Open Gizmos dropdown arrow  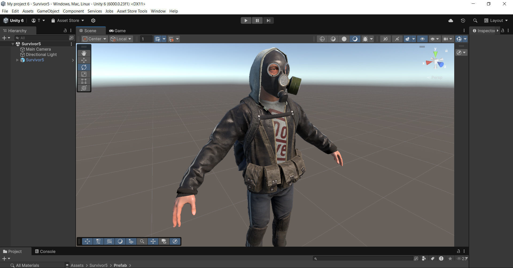(x=465, y=39)
